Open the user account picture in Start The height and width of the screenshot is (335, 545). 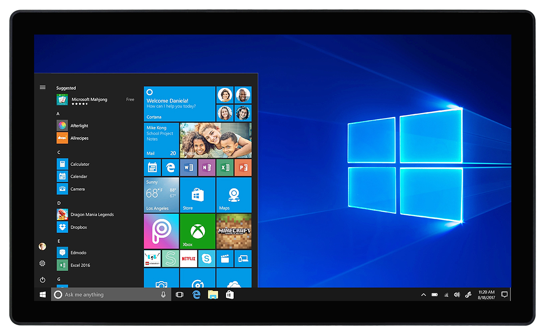(42, 246)
